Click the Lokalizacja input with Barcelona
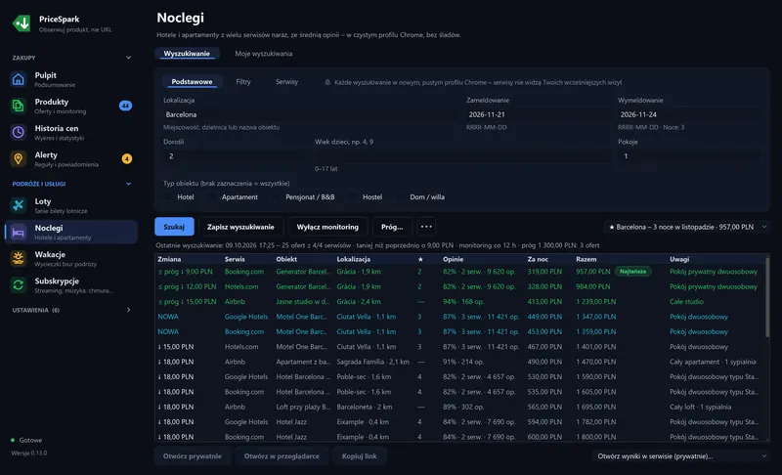The height and width of the screenshot is (475, 782). click(x=309, y=114)
